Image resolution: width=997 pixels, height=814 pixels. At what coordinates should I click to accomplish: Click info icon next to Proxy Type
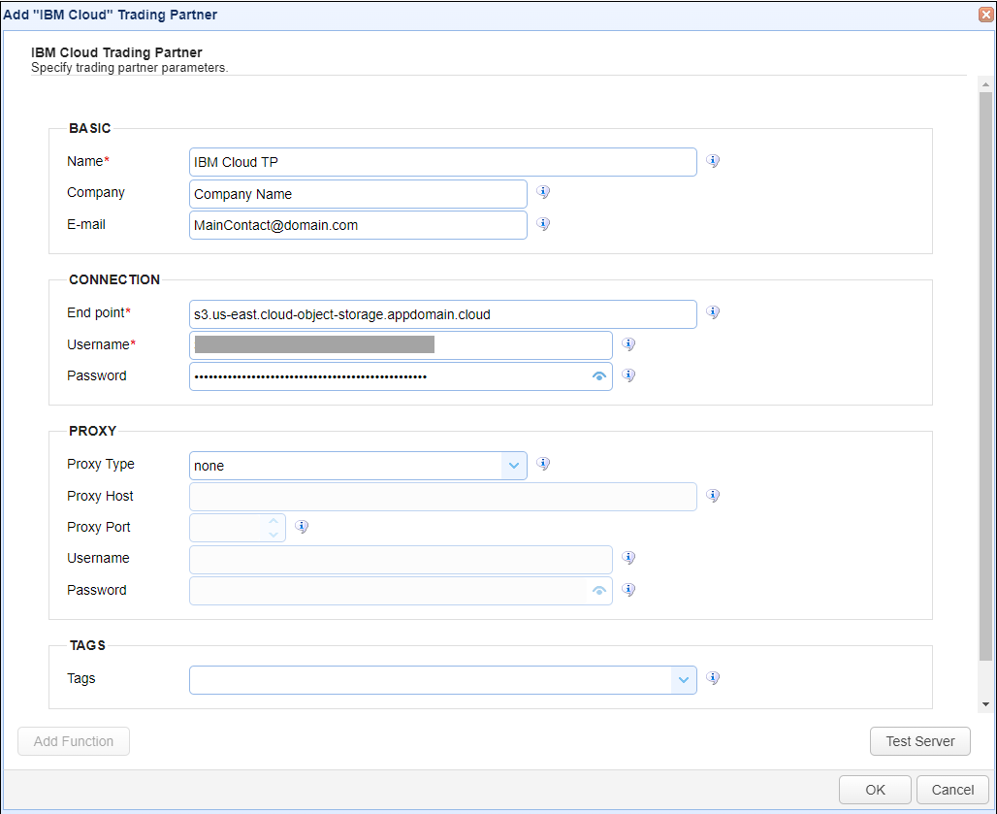tap(543, 464)
